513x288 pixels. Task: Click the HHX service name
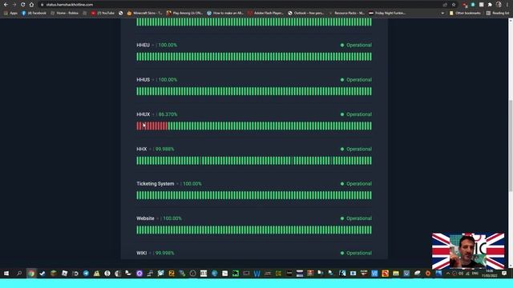pyautogui.click(x=142, y=149)
